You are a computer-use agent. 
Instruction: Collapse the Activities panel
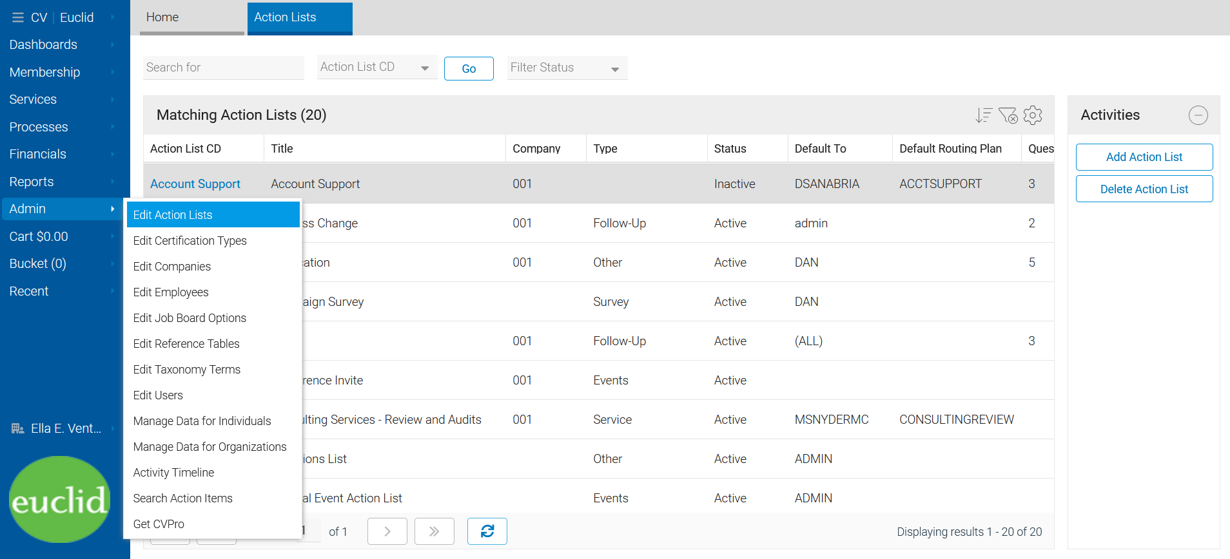(1198, 115)
